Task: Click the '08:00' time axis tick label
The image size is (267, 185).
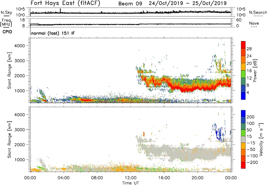Action: point(97,178)
